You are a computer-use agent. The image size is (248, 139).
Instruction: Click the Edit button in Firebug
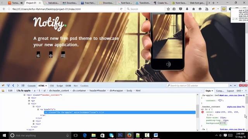pyautogui.click(x=10, y=91)
